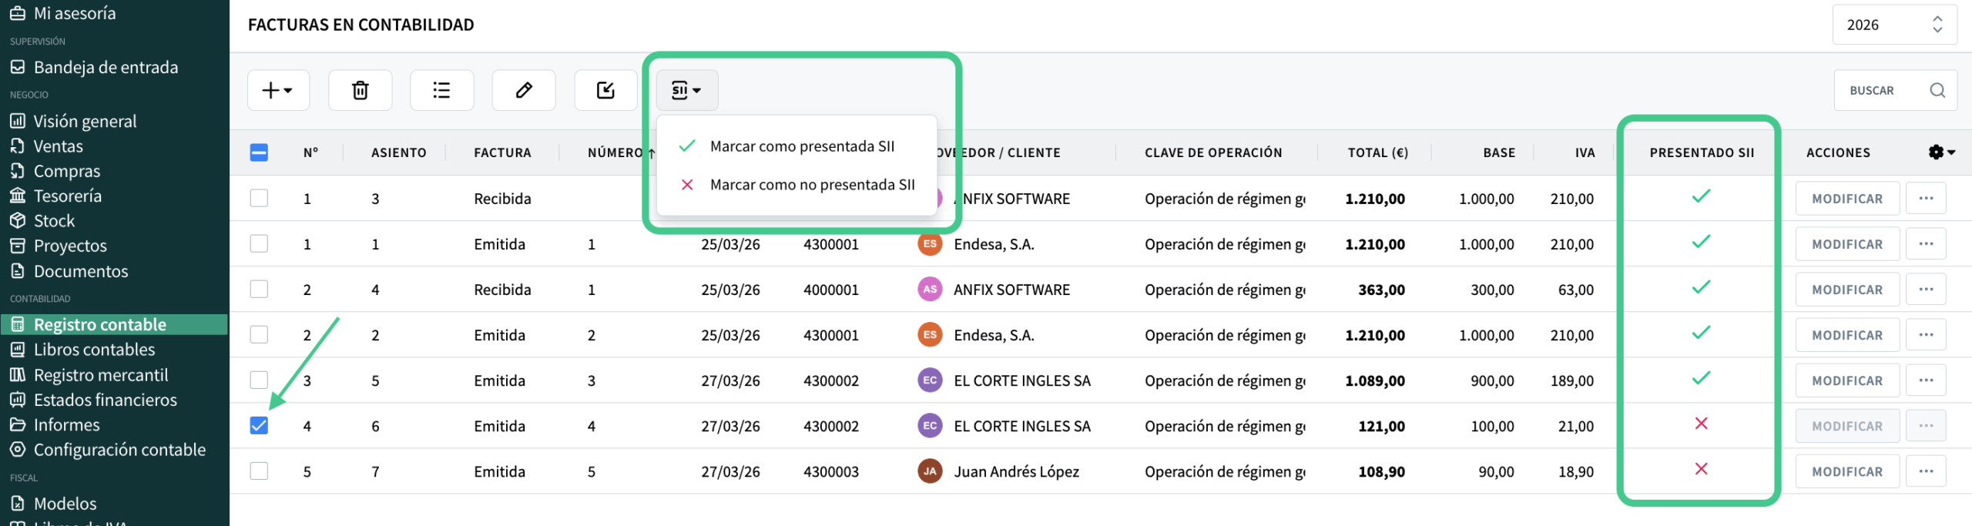Image resolution: width=1972 pixels, height=526 pixels.
Task: Click the export note icon in toolbar
Action: pyautogui.click(x=605, y=91)
